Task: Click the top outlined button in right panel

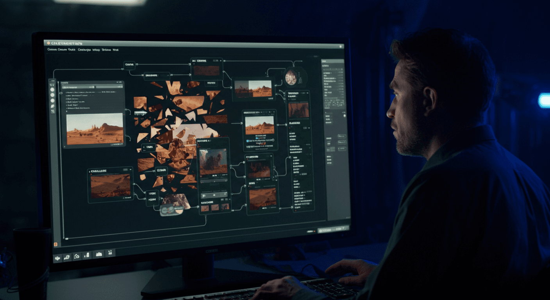Action: coord(342,136)
